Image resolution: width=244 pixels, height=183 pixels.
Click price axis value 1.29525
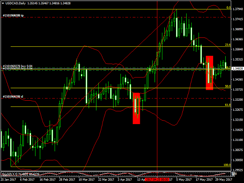tap(238, 170)
